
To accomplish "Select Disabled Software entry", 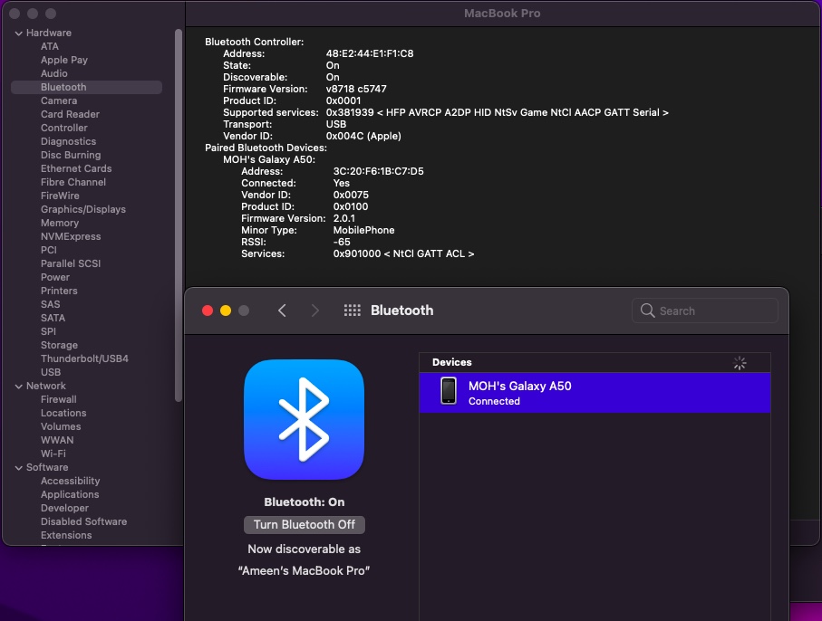I will (84, 522).
